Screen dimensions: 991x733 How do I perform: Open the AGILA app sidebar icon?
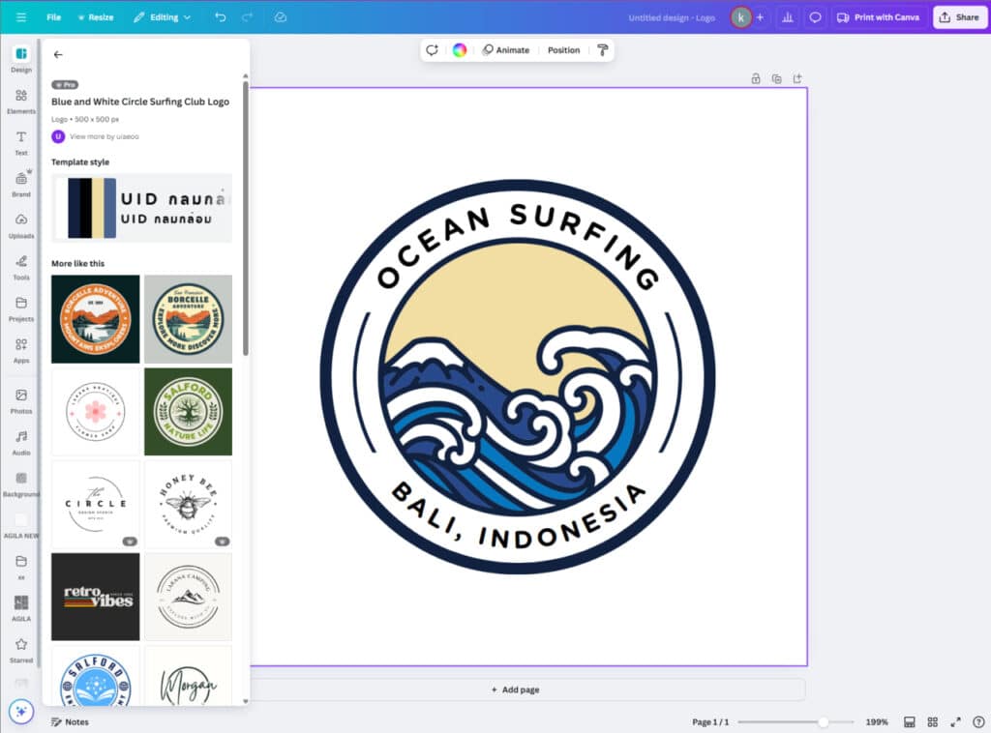21,608
